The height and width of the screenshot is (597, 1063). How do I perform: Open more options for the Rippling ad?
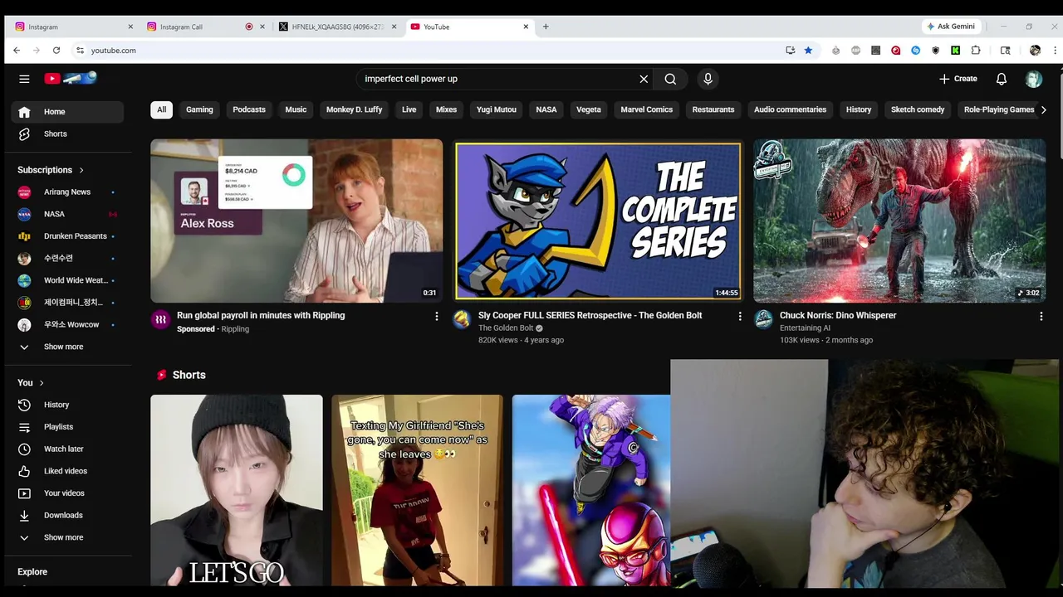[x=437, y=316]
